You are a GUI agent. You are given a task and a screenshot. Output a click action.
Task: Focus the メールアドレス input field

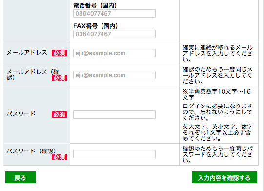point(114,53)
